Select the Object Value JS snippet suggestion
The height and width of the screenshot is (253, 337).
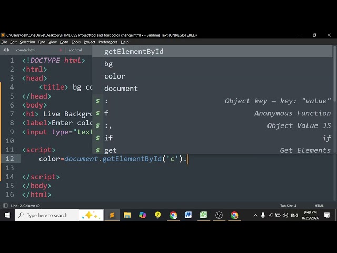tap(212, 125)
